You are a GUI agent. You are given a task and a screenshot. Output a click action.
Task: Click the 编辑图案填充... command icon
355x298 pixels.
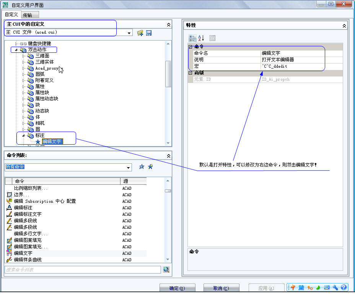(9, 247)
